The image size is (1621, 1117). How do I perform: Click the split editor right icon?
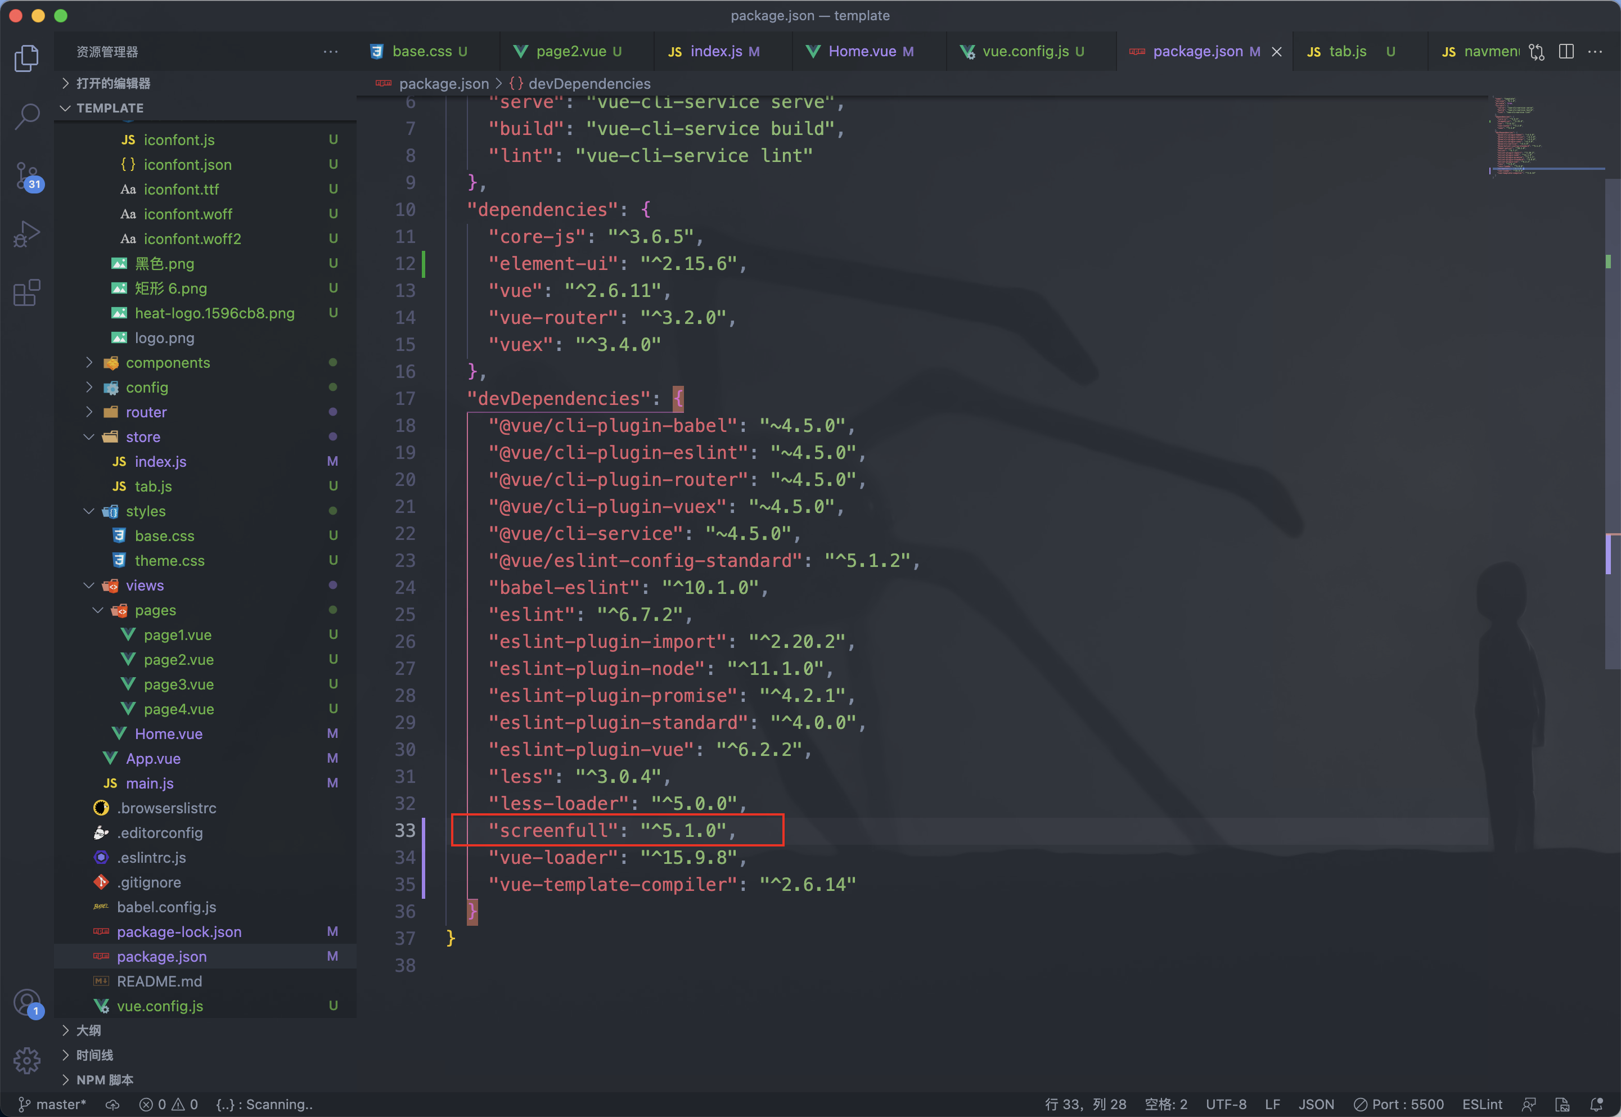[x=1566, y=51]
